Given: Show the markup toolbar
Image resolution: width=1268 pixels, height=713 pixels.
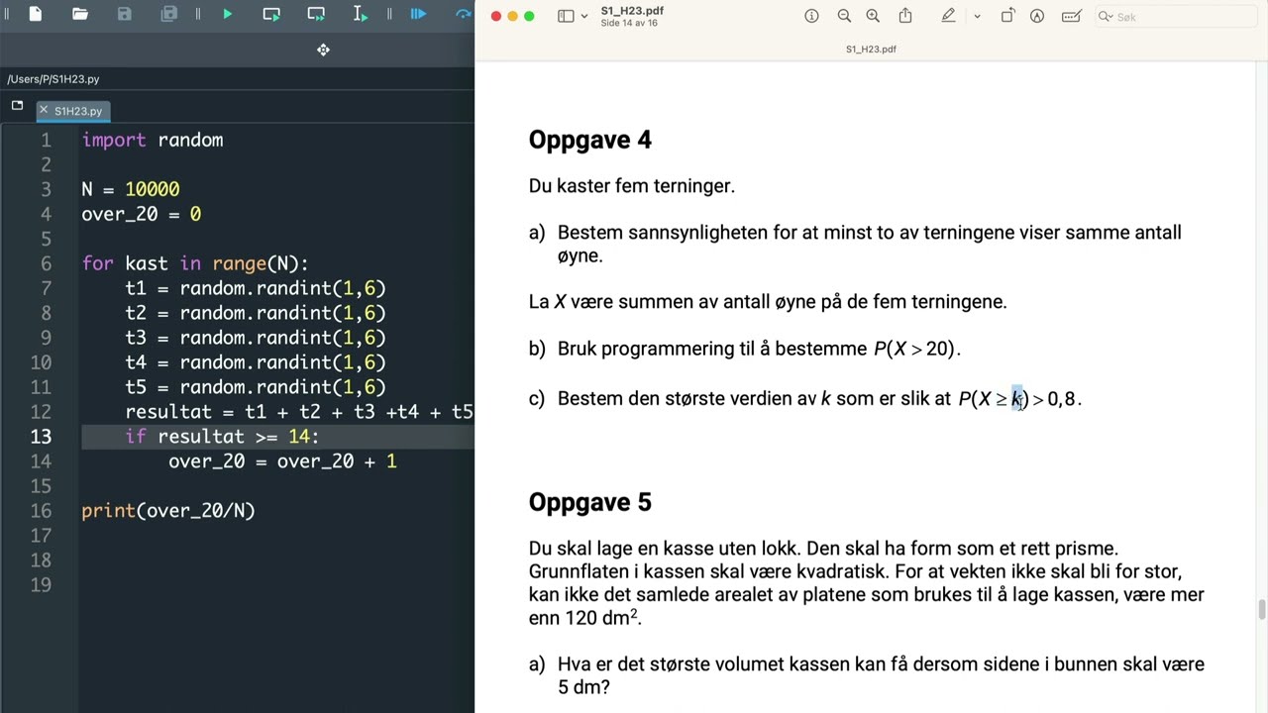Looking at the screenshot, I should [x=1037, y=16].
